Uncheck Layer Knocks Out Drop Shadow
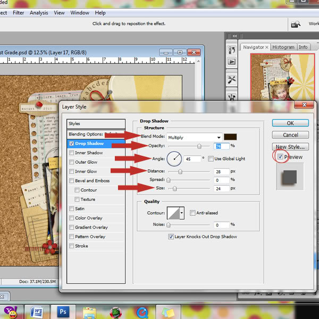319x319 pixels. tap(171, 237)
